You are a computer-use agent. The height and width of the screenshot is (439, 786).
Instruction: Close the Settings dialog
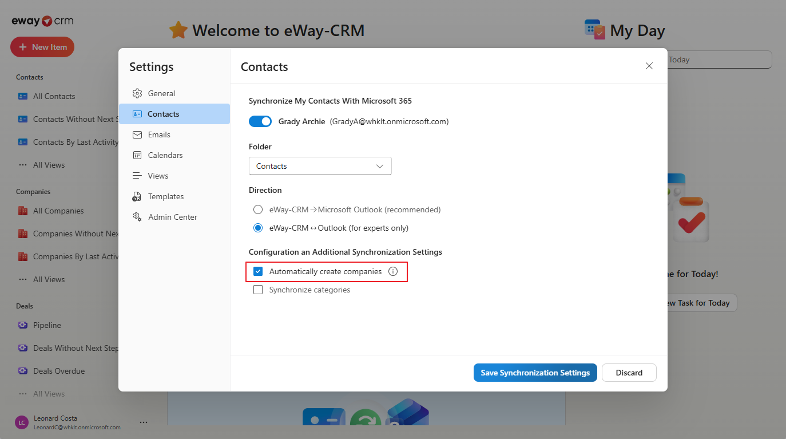pos(649,66)
